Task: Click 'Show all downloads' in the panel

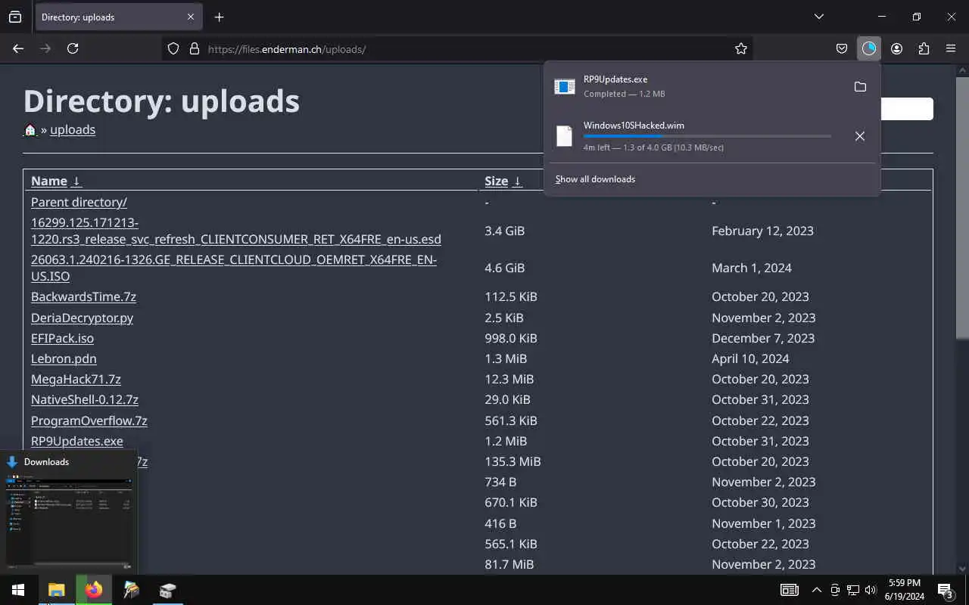Action: click(x=595, y=179)
